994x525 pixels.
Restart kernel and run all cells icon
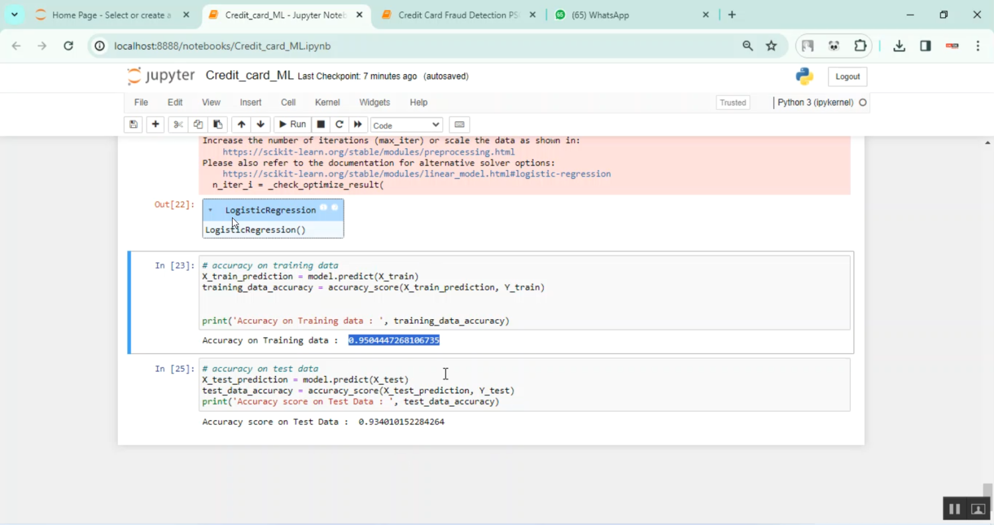358,124
